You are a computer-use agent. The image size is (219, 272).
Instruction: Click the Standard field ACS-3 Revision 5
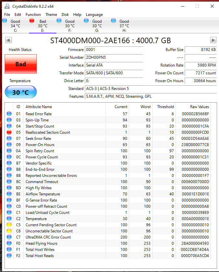coord(151,89)
